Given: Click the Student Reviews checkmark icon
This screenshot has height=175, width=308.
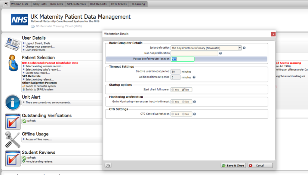Looking at the screenshot, I should [13, 158].
